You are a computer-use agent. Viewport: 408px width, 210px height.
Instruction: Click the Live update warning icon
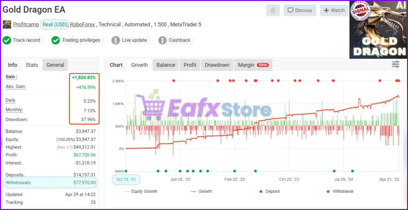click(x=116, y=40)
